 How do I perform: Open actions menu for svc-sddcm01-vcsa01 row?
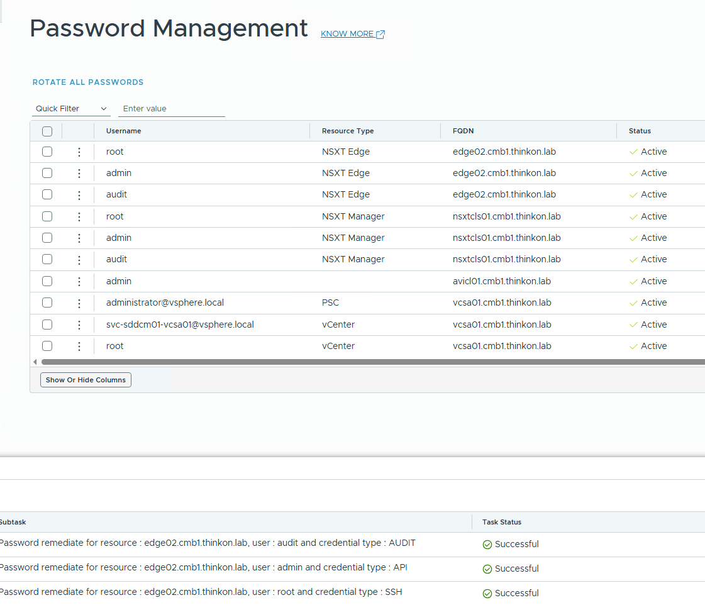79,325
